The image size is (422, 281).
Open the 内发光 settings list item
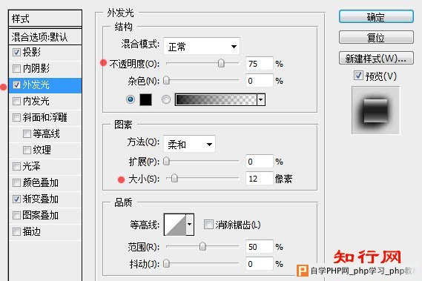click(45, 101)
